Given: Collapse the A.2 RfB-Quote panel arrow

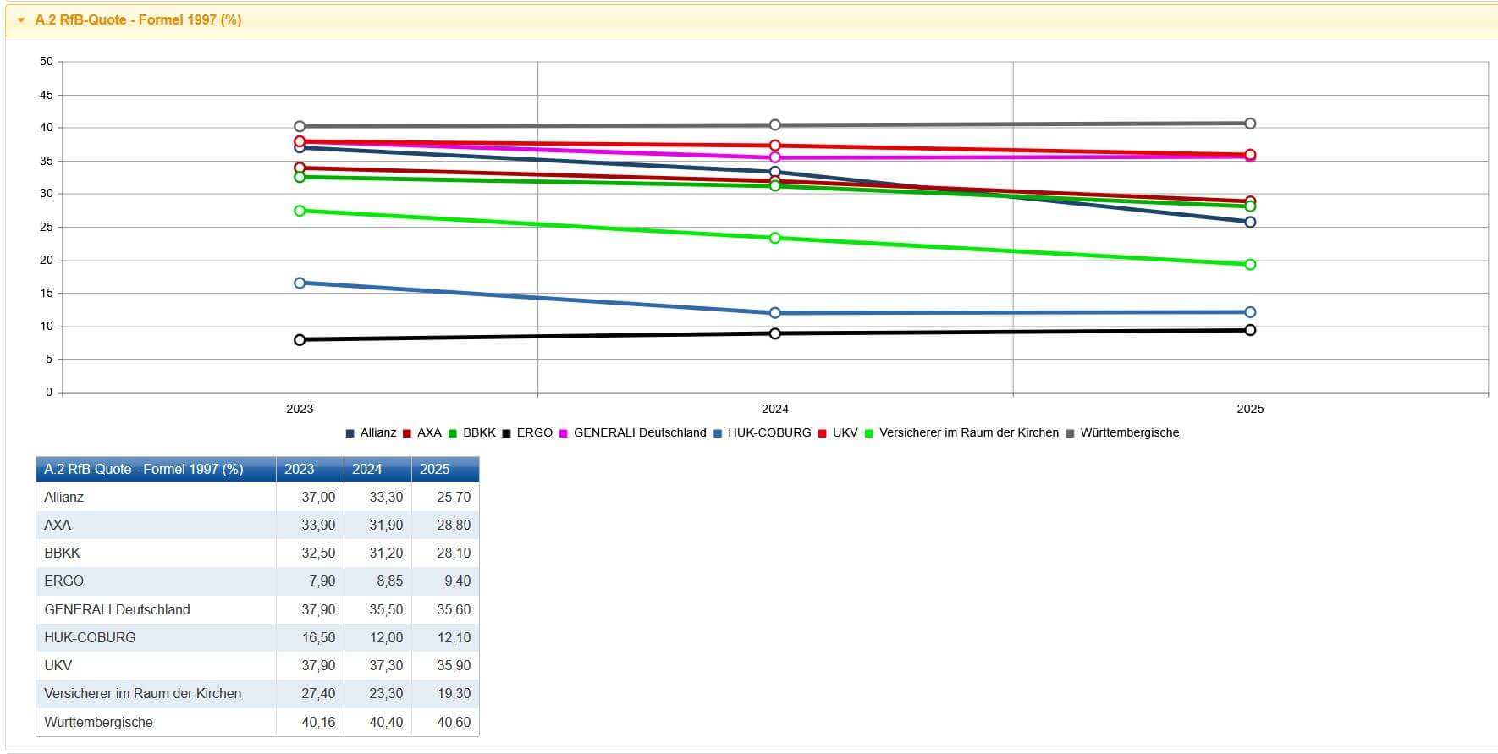Looking at the screenshot, I should pyautogui.click(x=21, y=20).
